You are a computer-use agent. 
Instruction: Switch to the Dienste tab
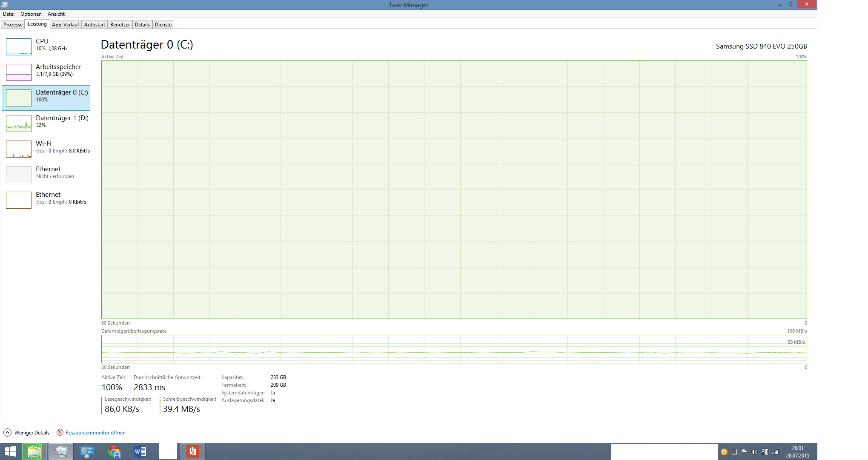(x=163, y=25)
